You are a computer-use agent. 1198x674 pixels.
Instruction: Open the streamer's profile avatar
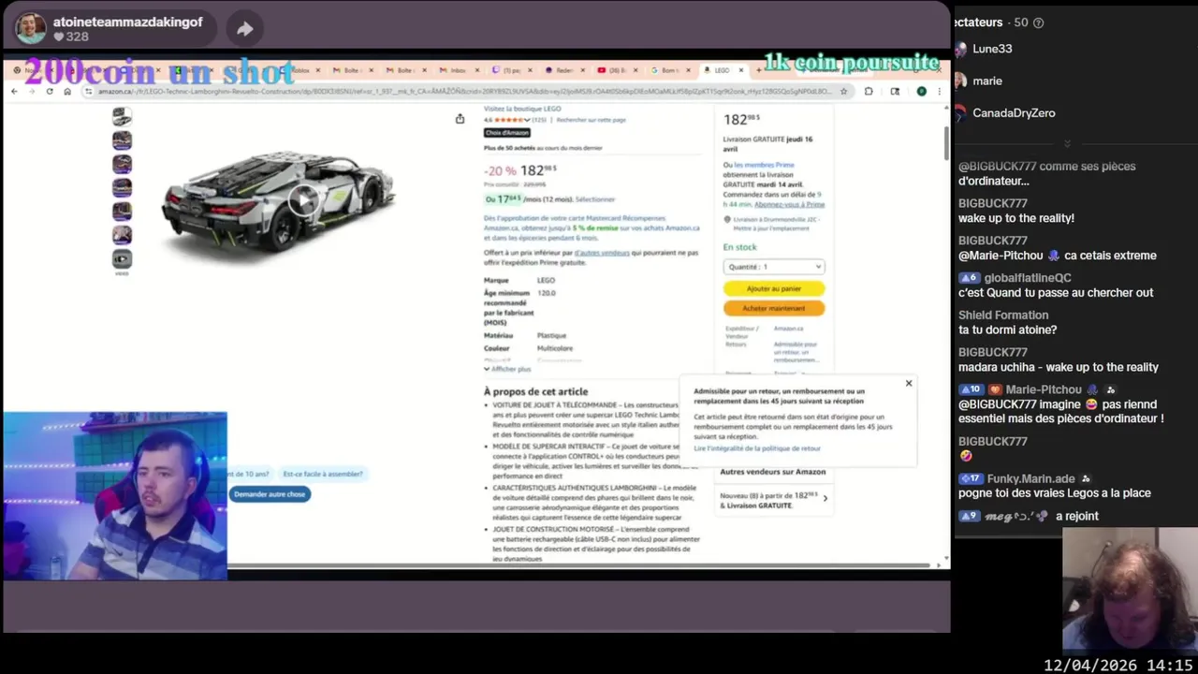click(x=31, y=28)
